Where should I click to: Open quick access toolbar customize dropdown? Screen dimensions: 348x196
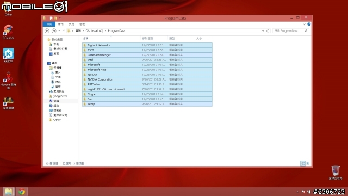click(60, 18)
